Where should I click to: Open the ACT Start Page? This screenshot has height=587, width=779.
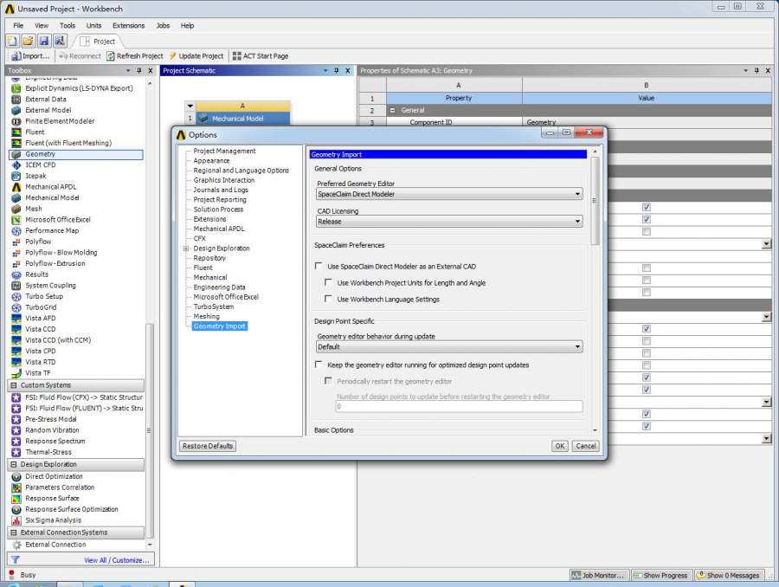261,56
